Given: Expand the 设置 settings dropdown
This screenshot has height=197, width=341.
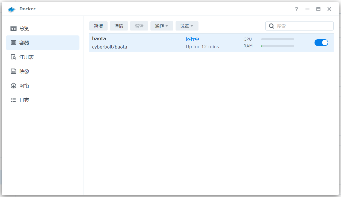Looking at the screenshot, I should click(x=187, y=26).
